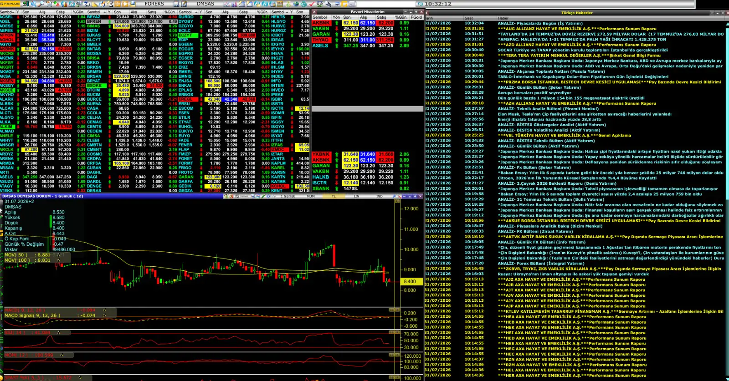Open news 'ANALİZ- 31 Temmuz Teknik Bülten (Bulls Yatırım)'
729x381 pixels.
click(x=551, y=199)
